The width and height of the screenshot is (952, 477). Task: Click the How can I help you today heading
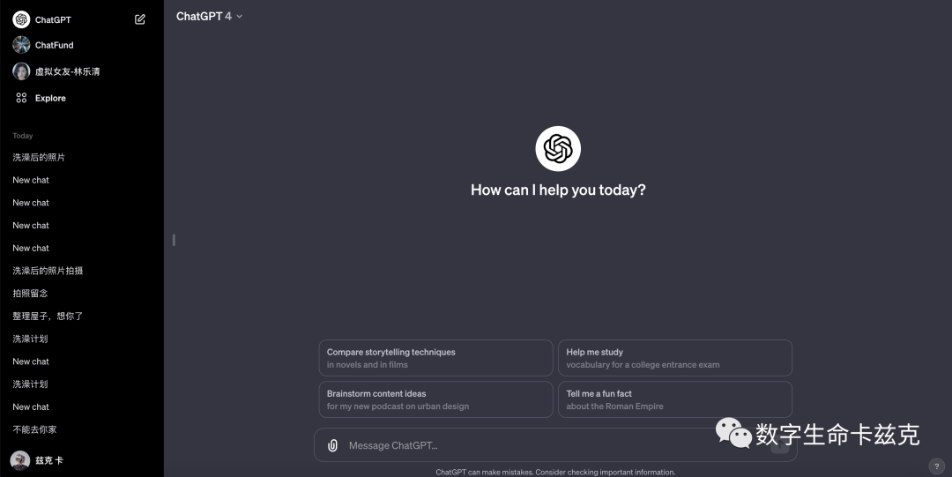[x=558, y=190]
